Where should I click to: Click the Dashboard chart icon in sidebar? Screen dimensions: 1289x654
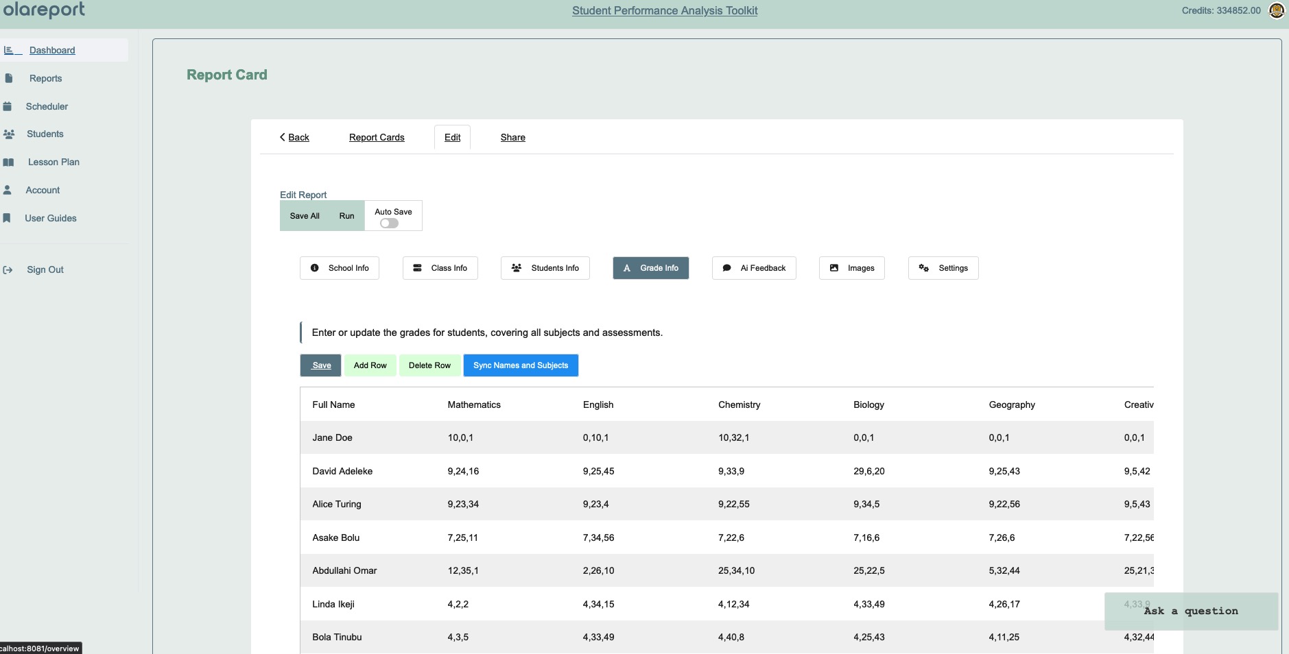(x=9, y=50)
